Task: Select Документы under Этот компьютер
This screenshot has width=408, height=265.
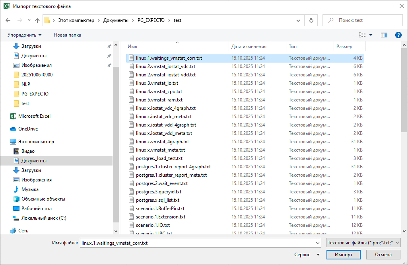Action: (x=34, y=161)
